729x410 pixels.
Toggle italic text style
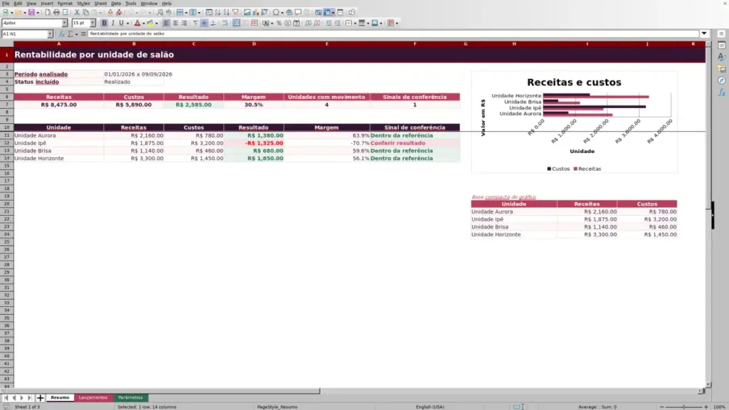(x=112, y=23)
